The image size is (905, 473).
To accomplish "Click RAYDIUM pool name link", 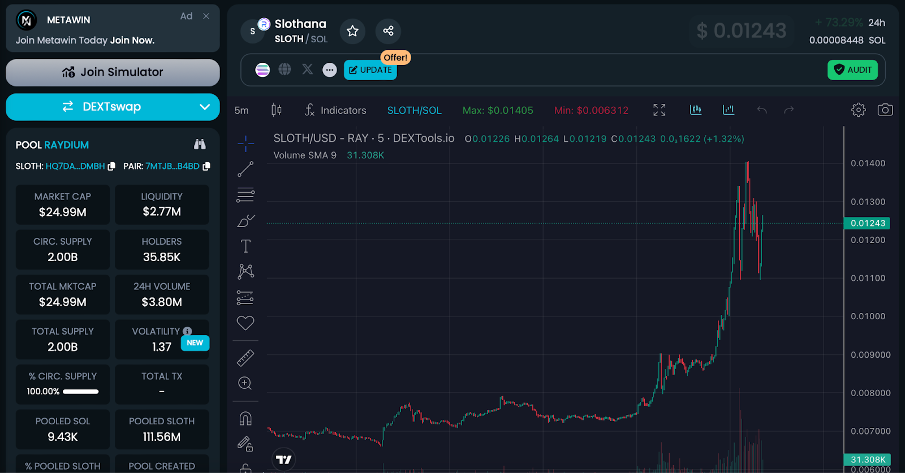I will pyautogui.click(x=67, y=145).
